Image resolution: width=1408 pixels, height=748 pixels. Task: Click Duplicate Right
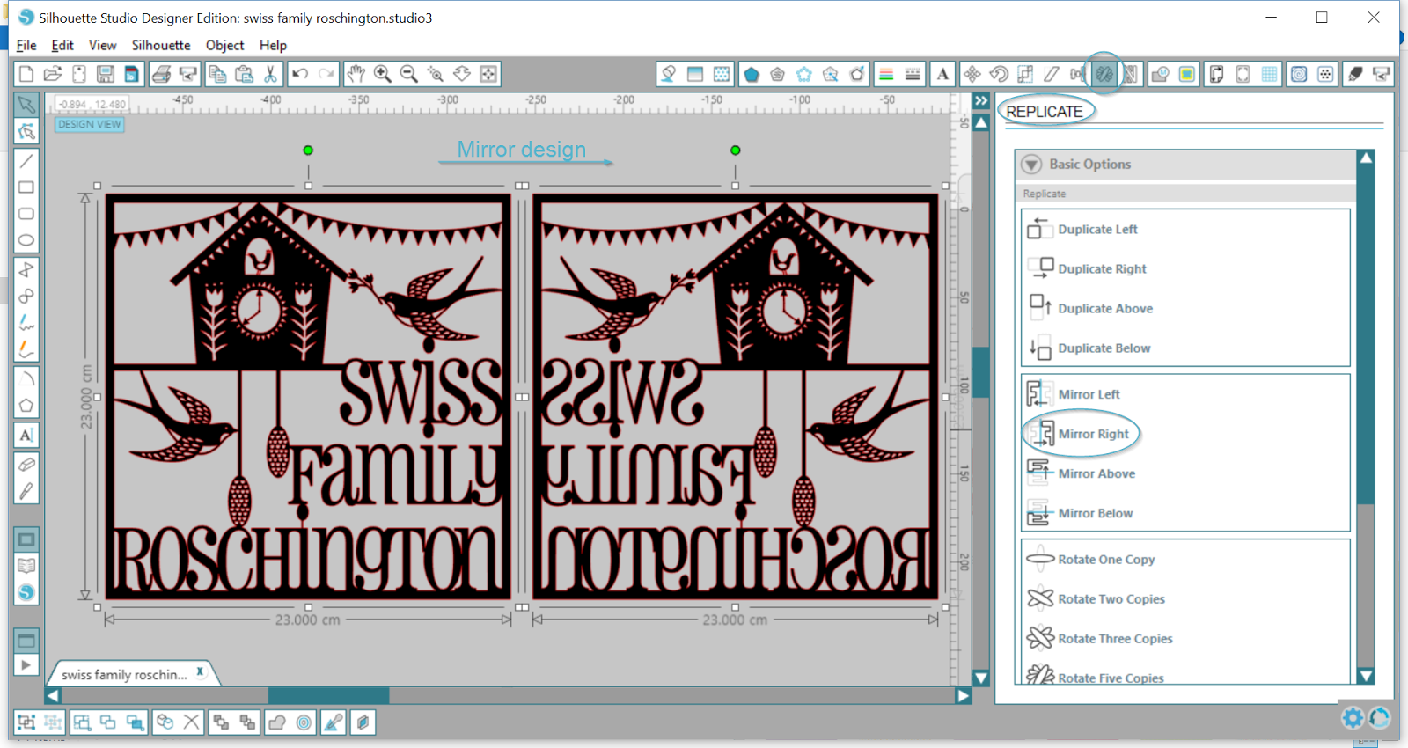pos(1102,268)
